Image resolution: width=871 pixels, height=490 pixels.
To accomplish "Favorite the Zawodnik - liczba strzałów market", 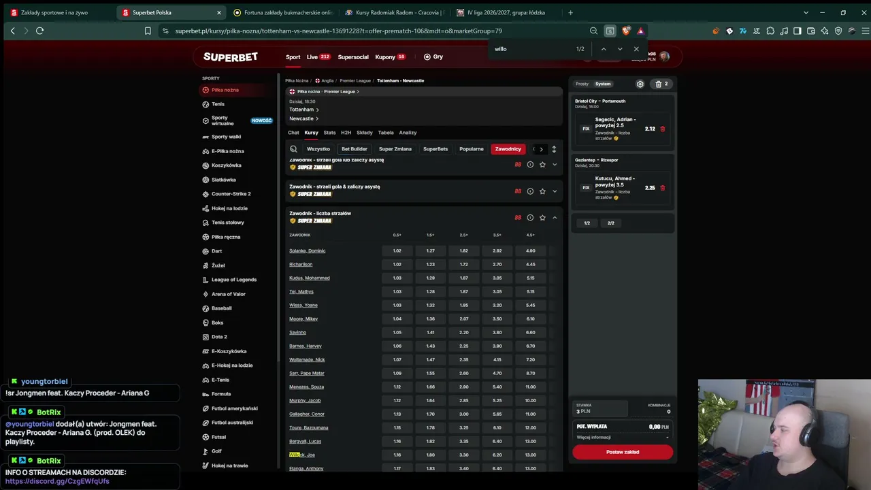I will (x=542, y=218).
